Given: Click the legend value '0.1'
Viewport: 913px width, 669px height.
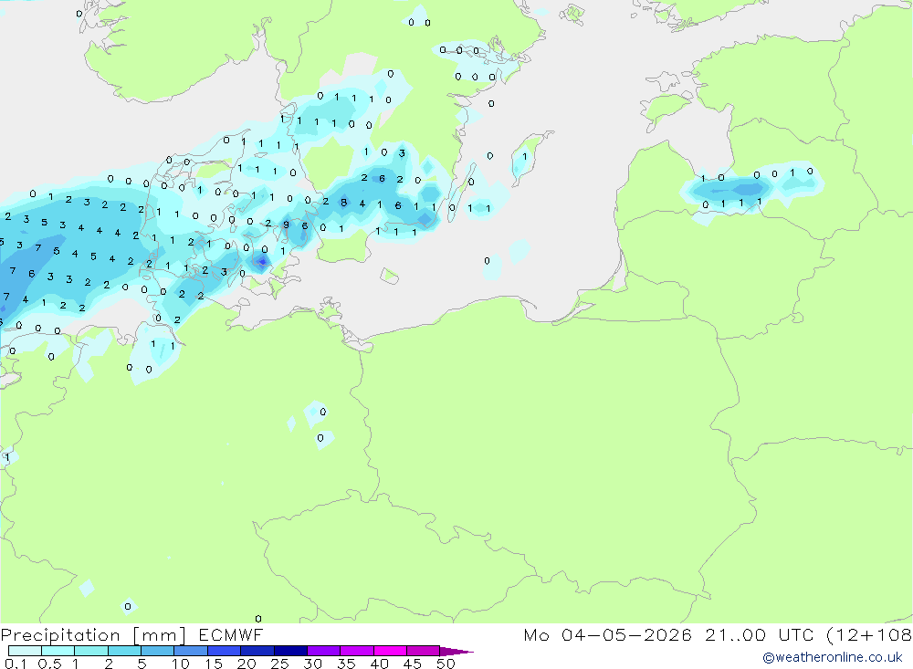Looking at the screenshot, I should [16, 664].
